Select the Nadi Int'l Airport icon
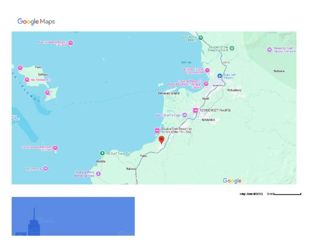The height and width of the screenshot is (247, 319). tap(220, 76)
